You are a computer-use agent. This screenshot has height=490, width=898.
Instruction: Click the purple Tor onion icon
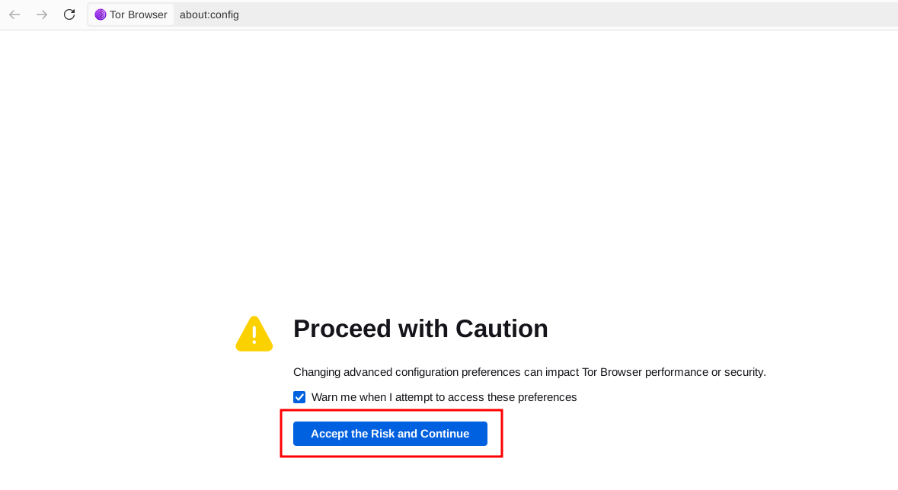[101, 14]
